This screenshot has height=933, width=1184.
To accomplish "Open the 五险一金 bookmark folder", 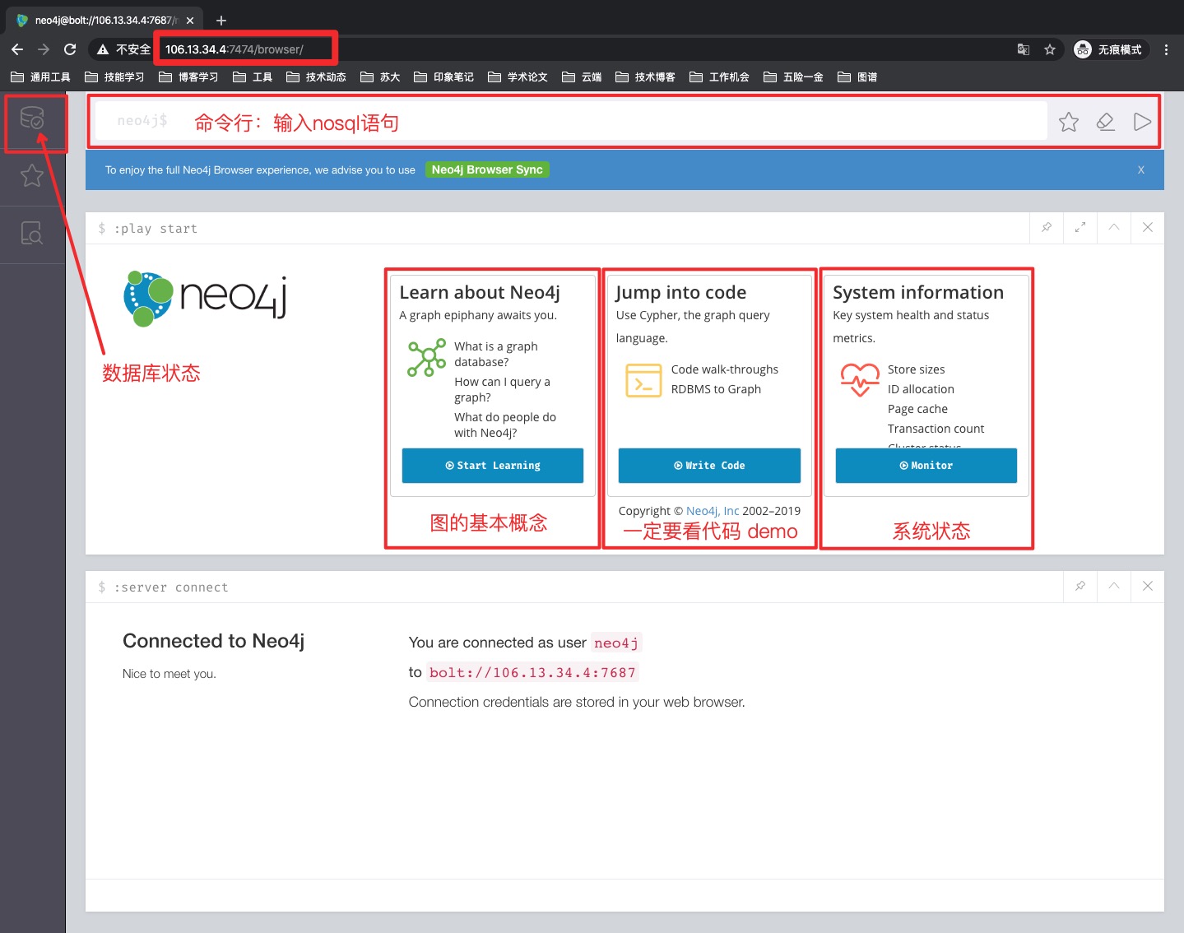I will click(793, 77).
